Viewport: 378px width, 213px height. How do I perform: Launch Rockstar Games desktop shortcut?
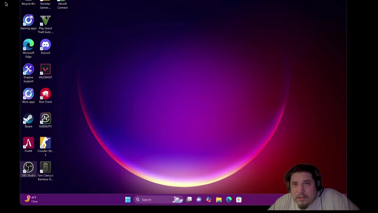45,4
